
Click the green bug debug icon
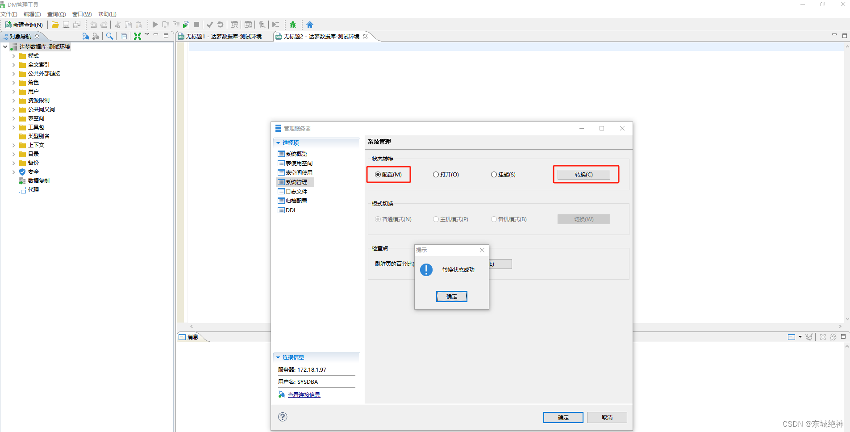click(293, 25)
